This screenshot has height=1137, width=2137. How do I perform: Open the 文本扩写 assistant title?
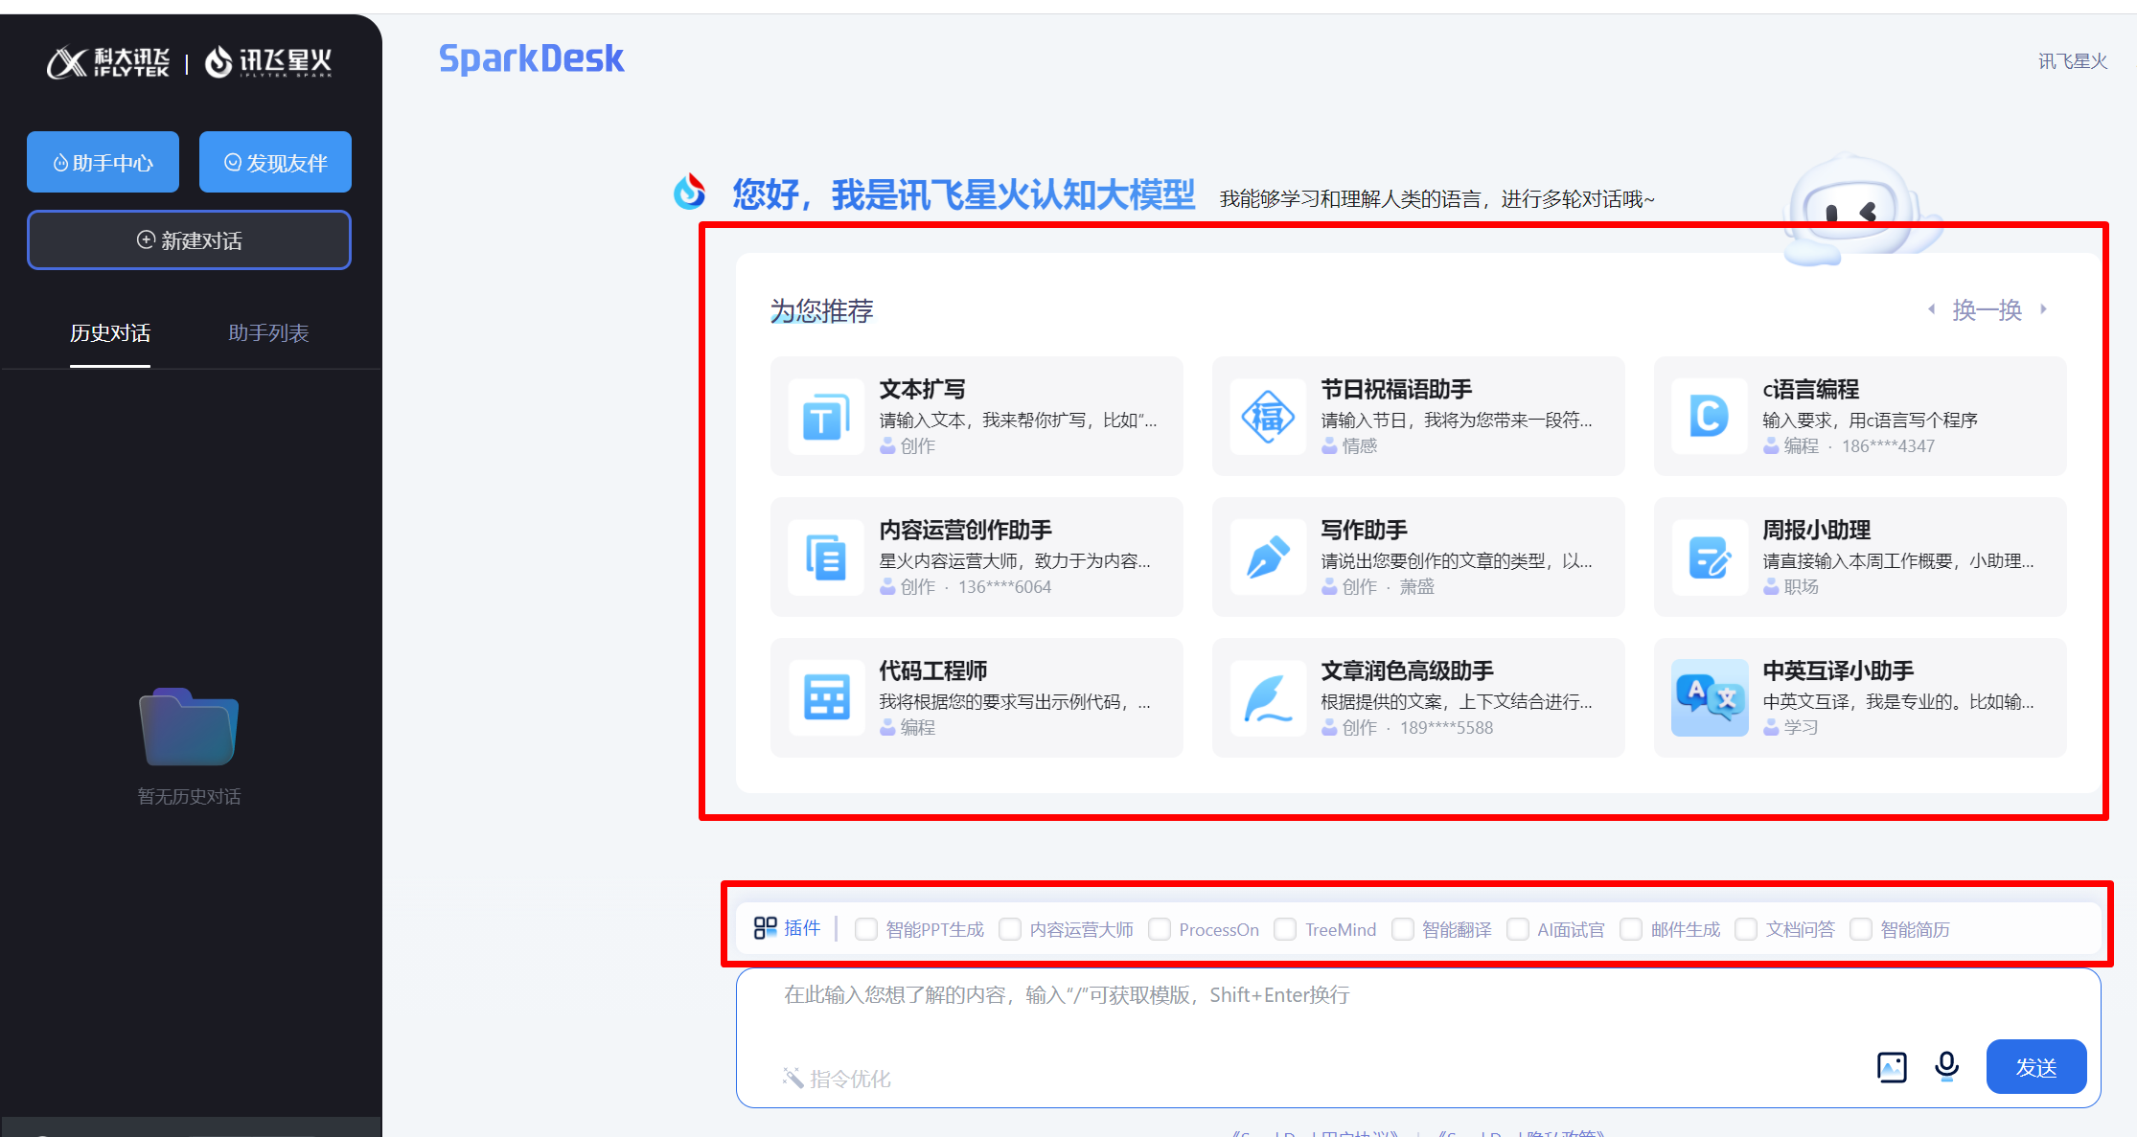click(922, 389)
